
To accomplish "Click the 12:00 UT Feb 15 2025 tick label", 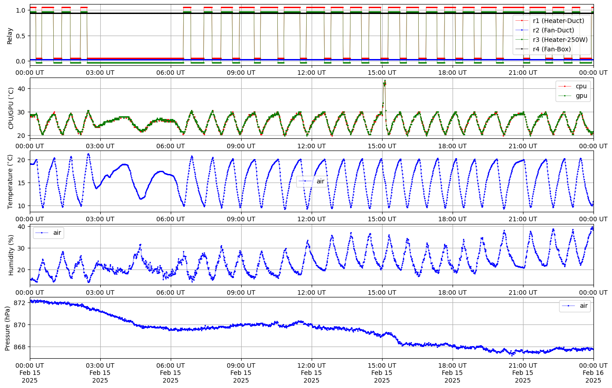I will coord(312,373).
